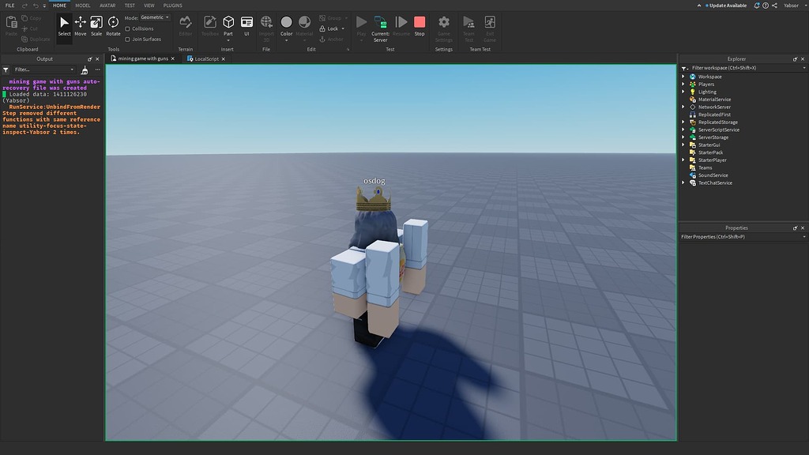Toggle Lock on selected objects
809x455 pixels.
331,28
